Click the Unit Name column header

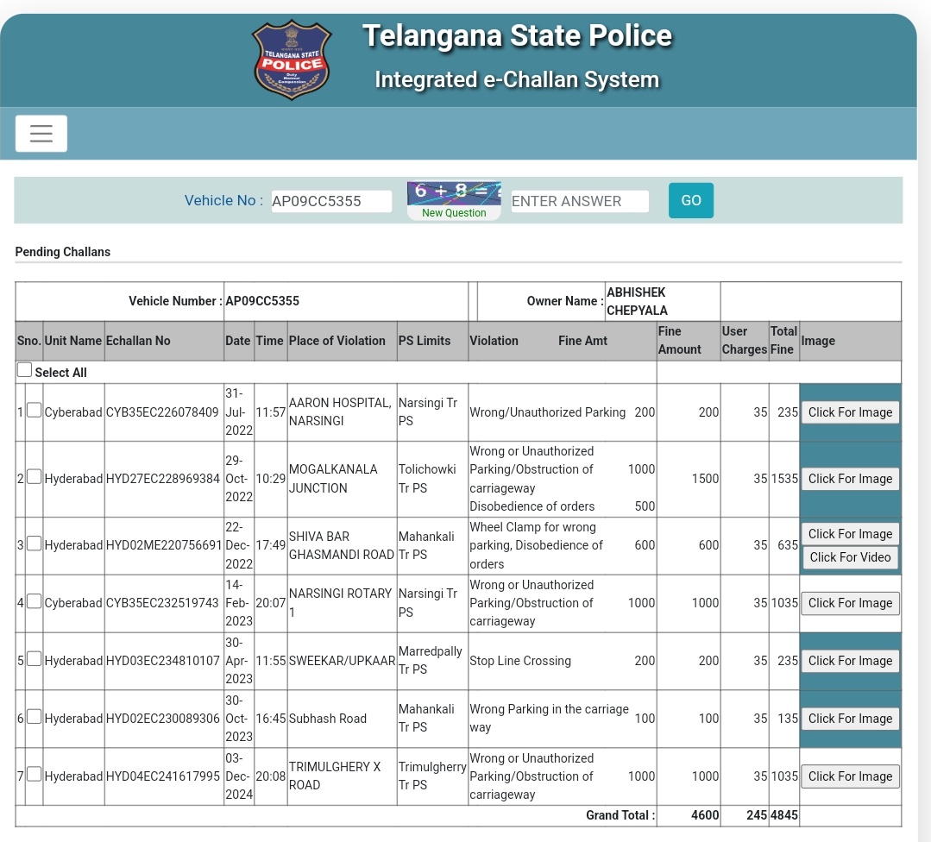click(73, 341)
